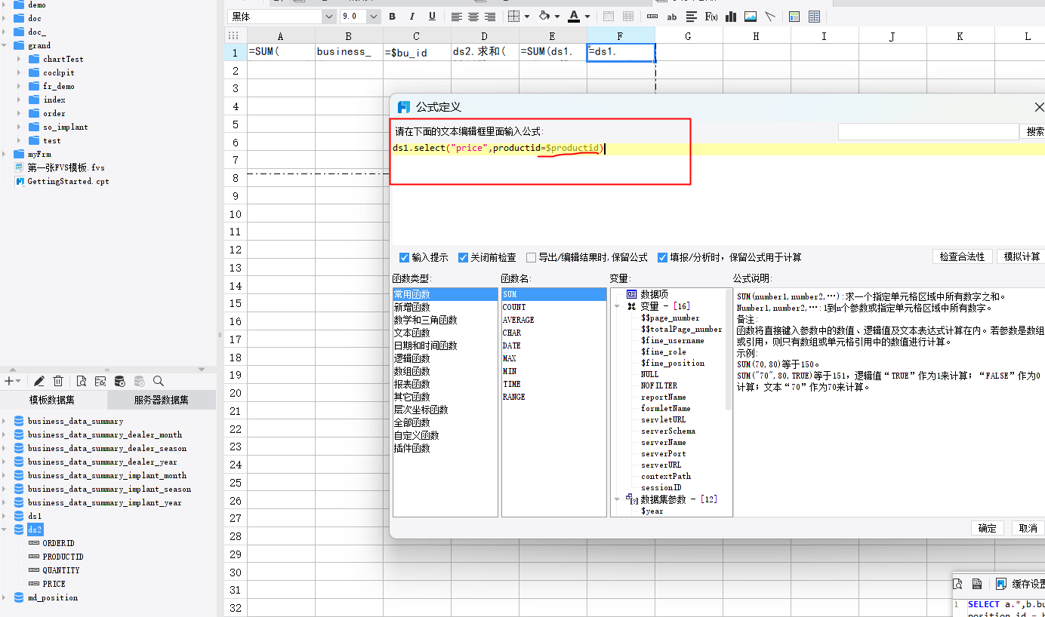The width and height of the screenshot is (1045, 617).
Task: Collapse the grand folder
Action: [5, 45]
